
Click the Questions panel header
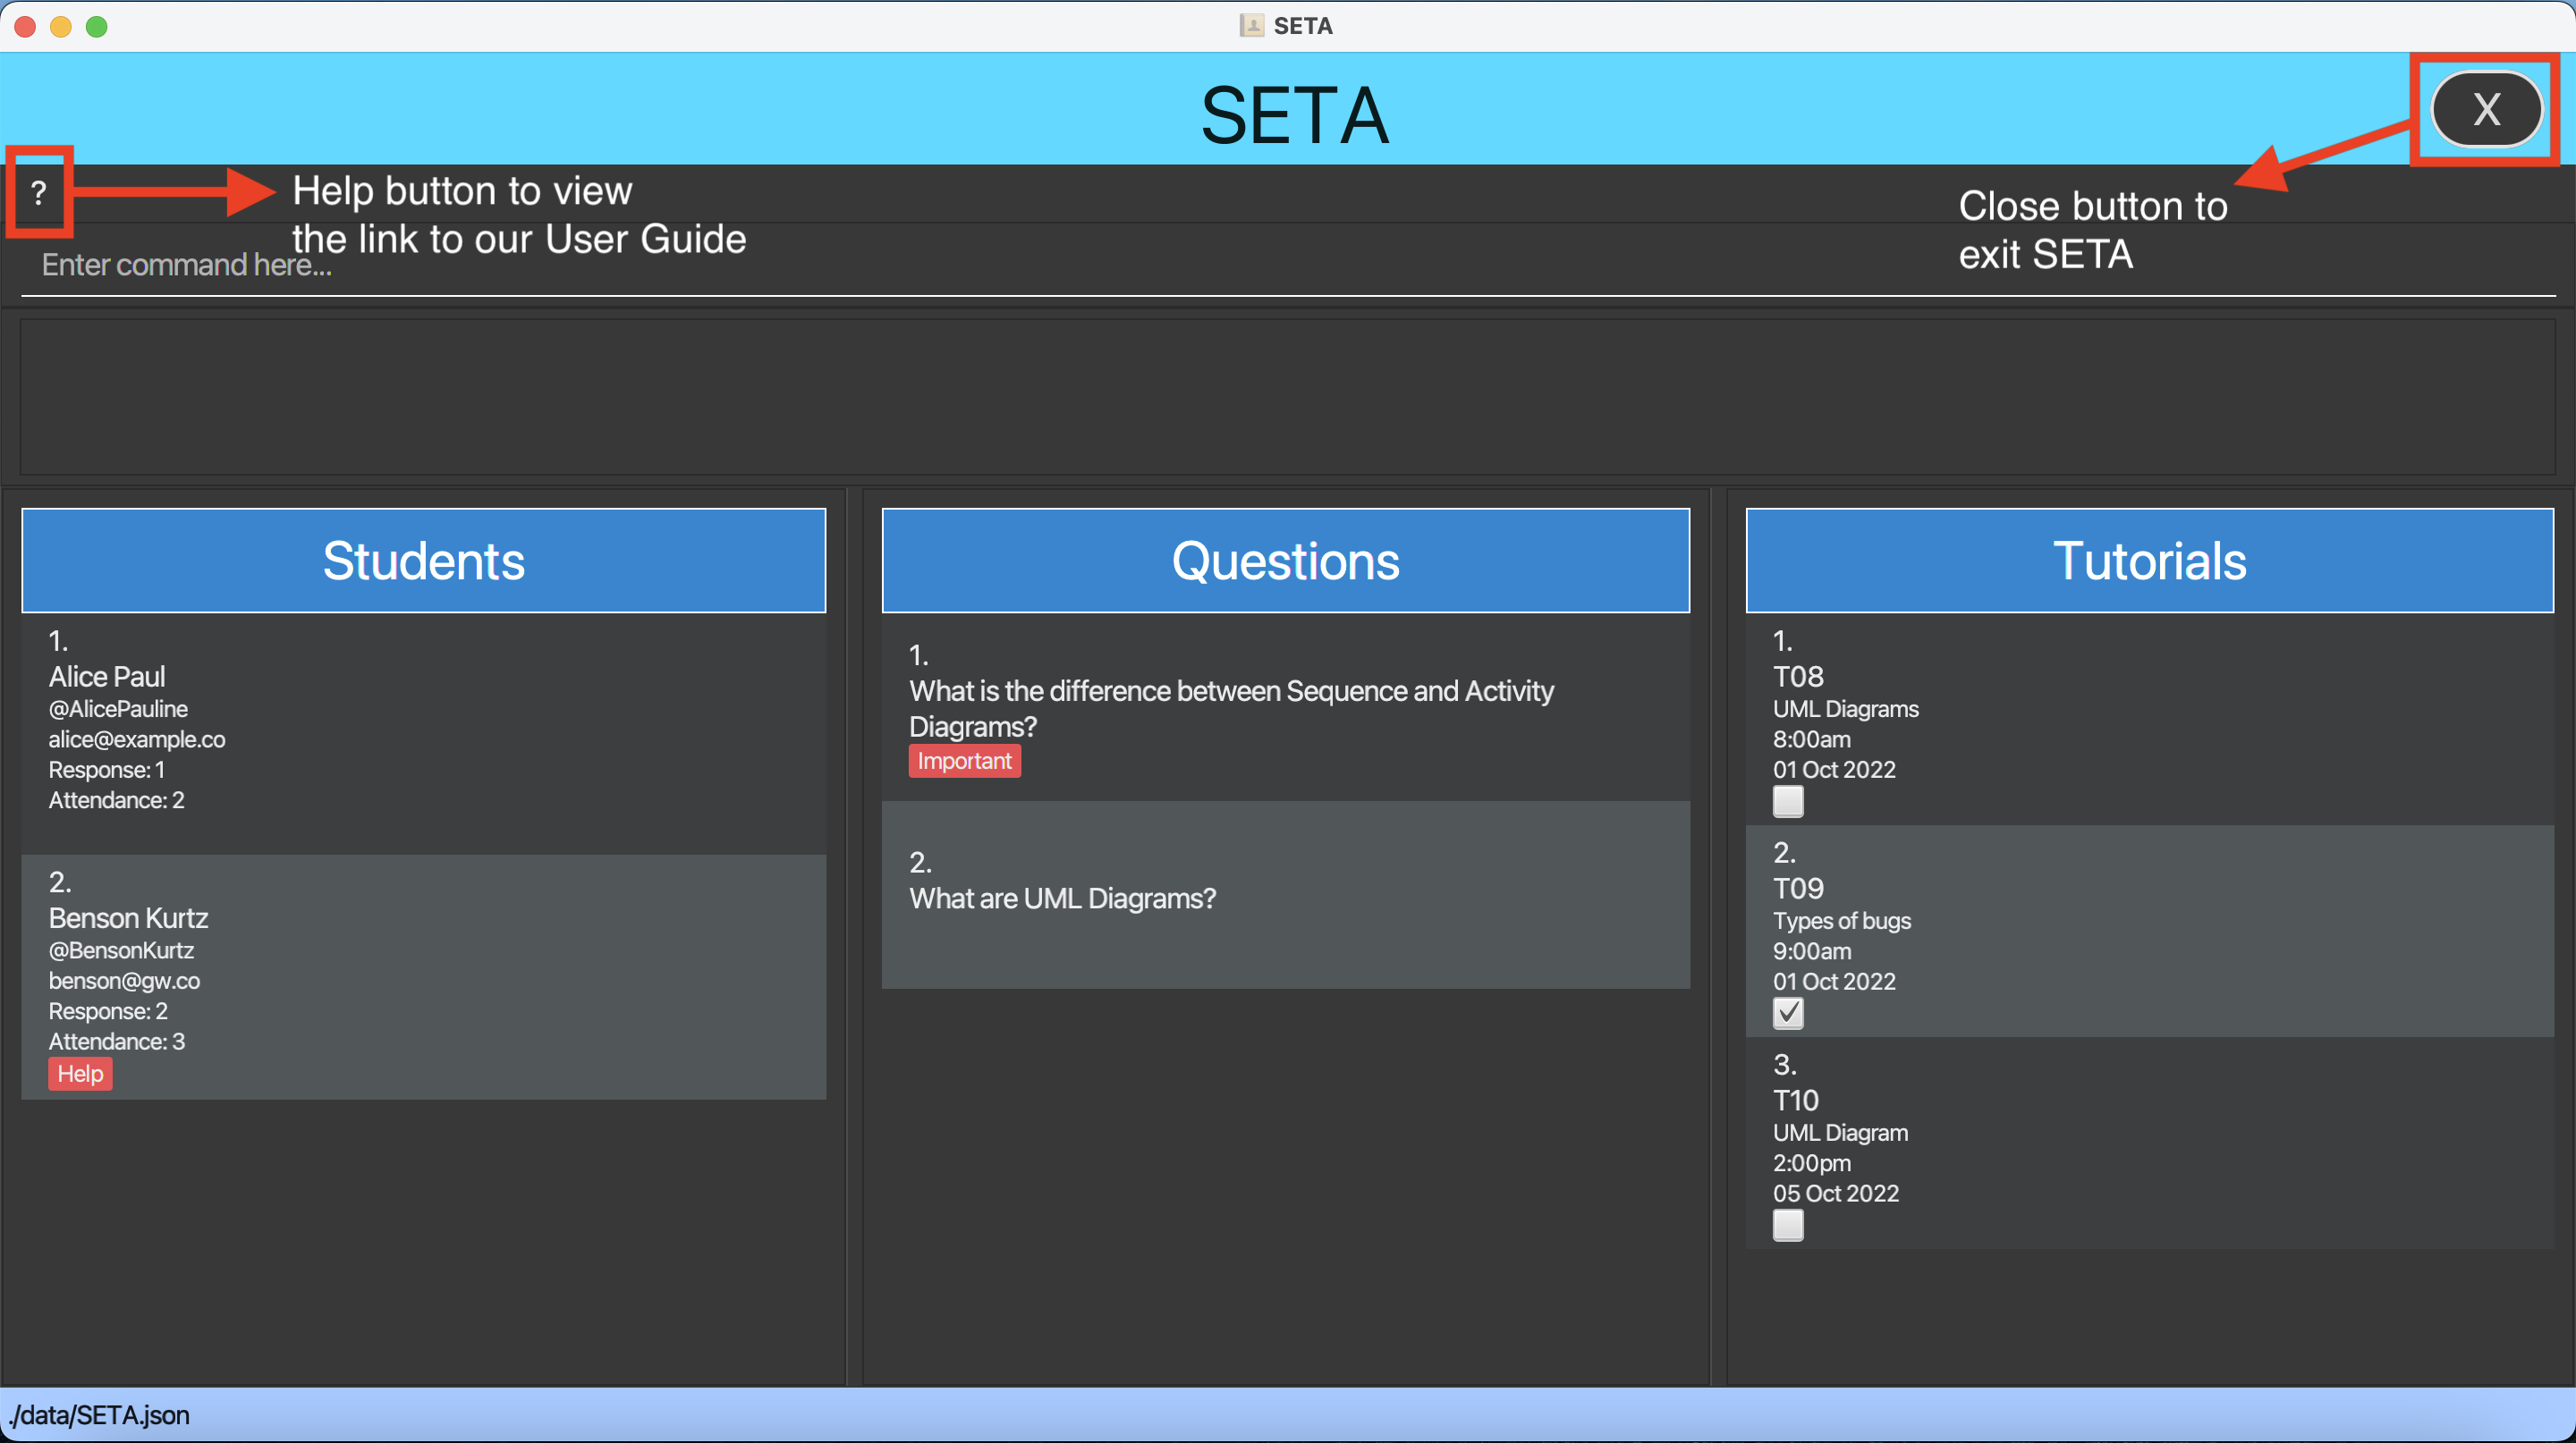1286,561
